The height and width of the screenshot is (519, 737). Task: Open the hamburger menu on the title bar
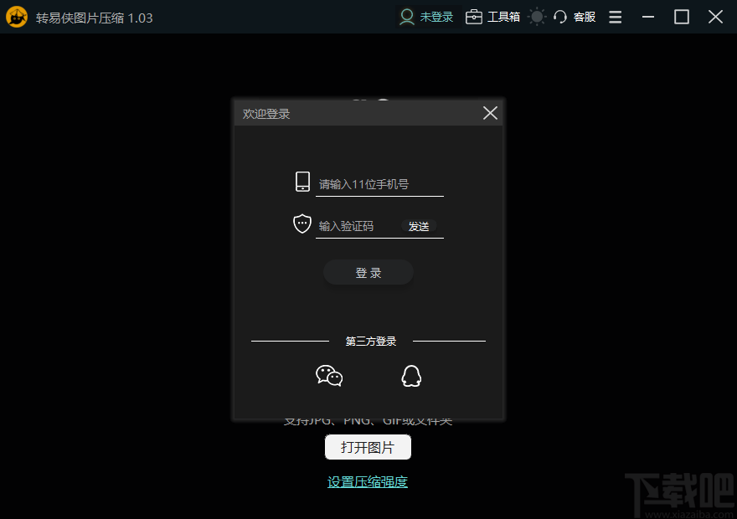pyautogui.click(x=615, y=16)
